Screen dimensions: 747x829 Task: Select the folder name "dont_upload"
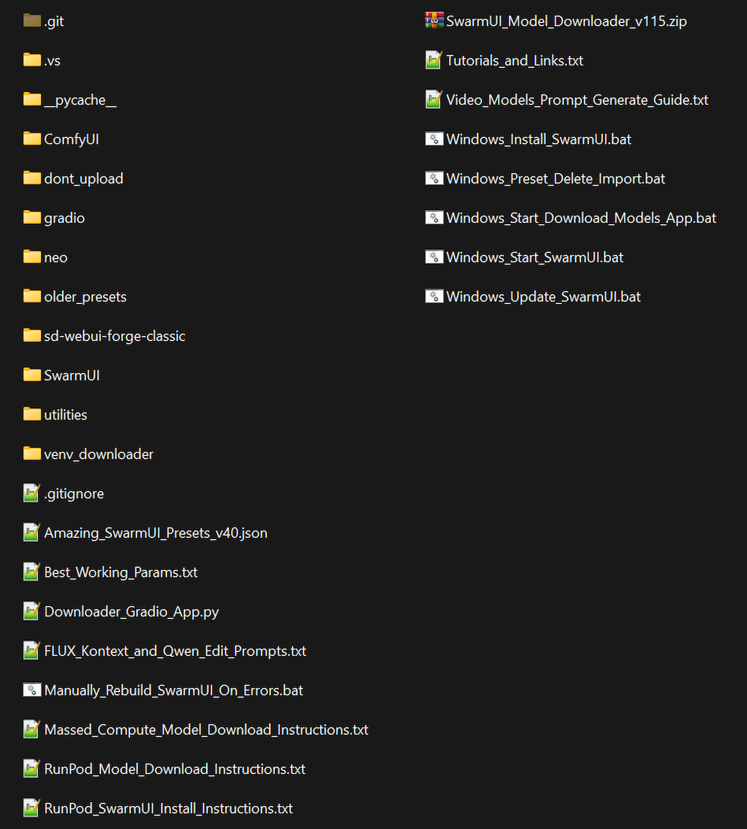[x=84, y=179]
